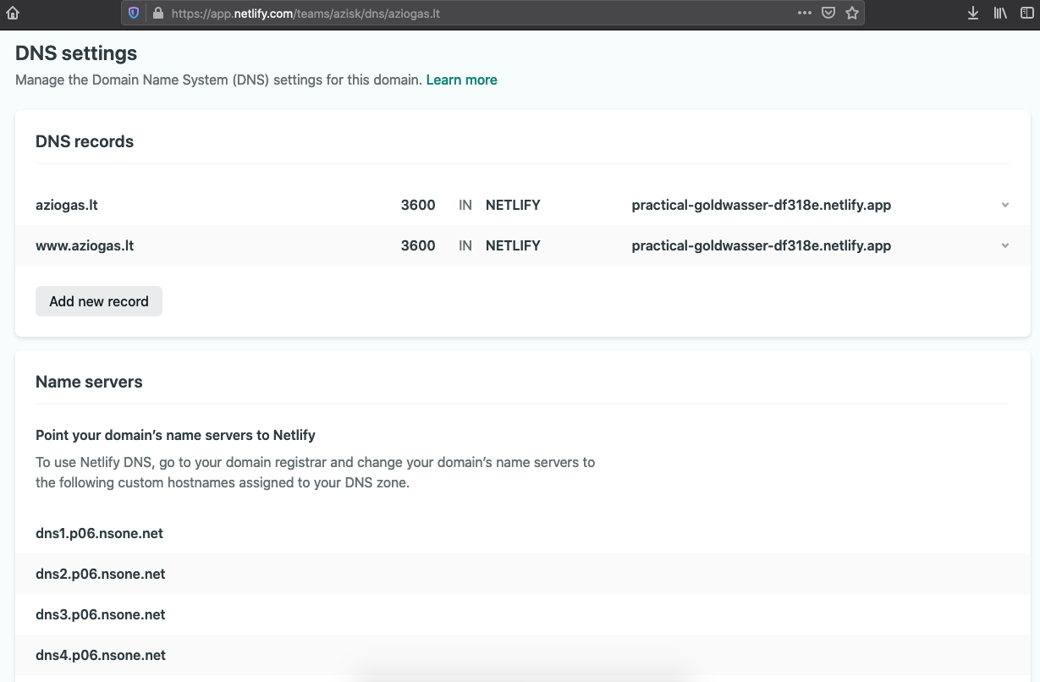Click practical-goldwasser-df318e.netlify.app on the aziogas.lt row
This screenshot has height=682, width=1040.
tap(761, 205)
